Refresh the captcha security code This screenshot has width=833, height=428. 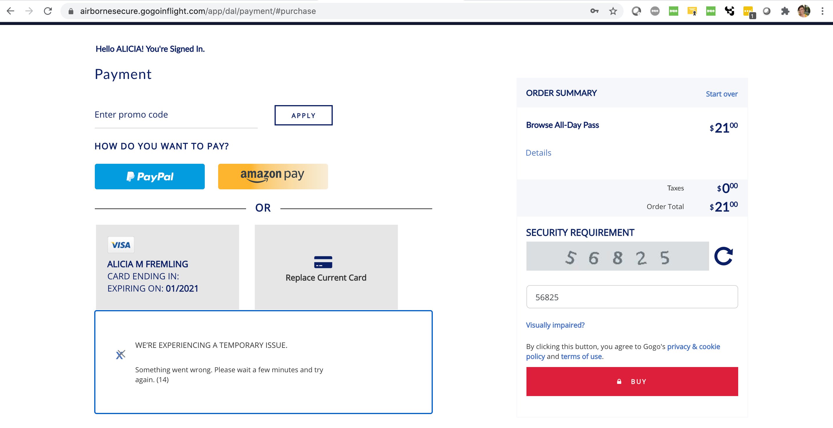pos(723,256)
